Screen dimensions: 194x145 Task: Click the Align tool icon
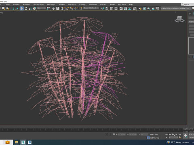pos(107,8)
